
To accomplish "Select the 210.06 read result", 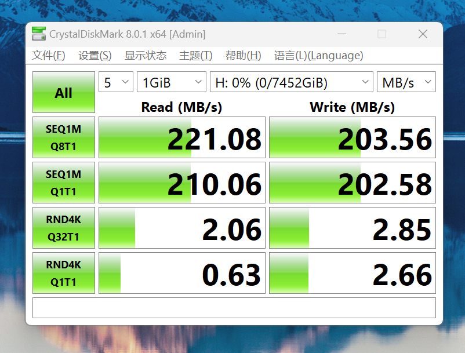I will [x=182, y=183].
